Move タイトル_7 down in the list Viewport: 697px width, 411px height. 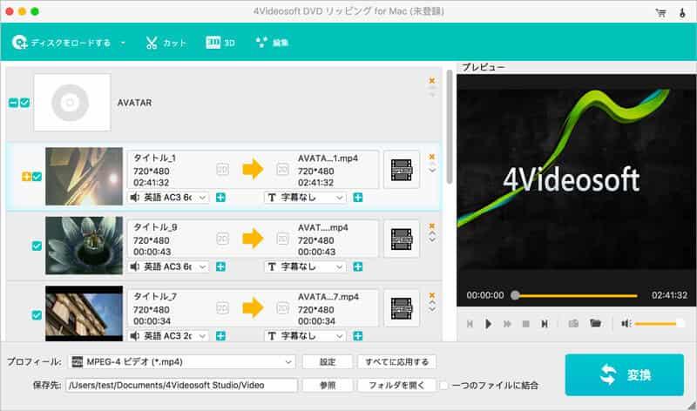(431, 310)
